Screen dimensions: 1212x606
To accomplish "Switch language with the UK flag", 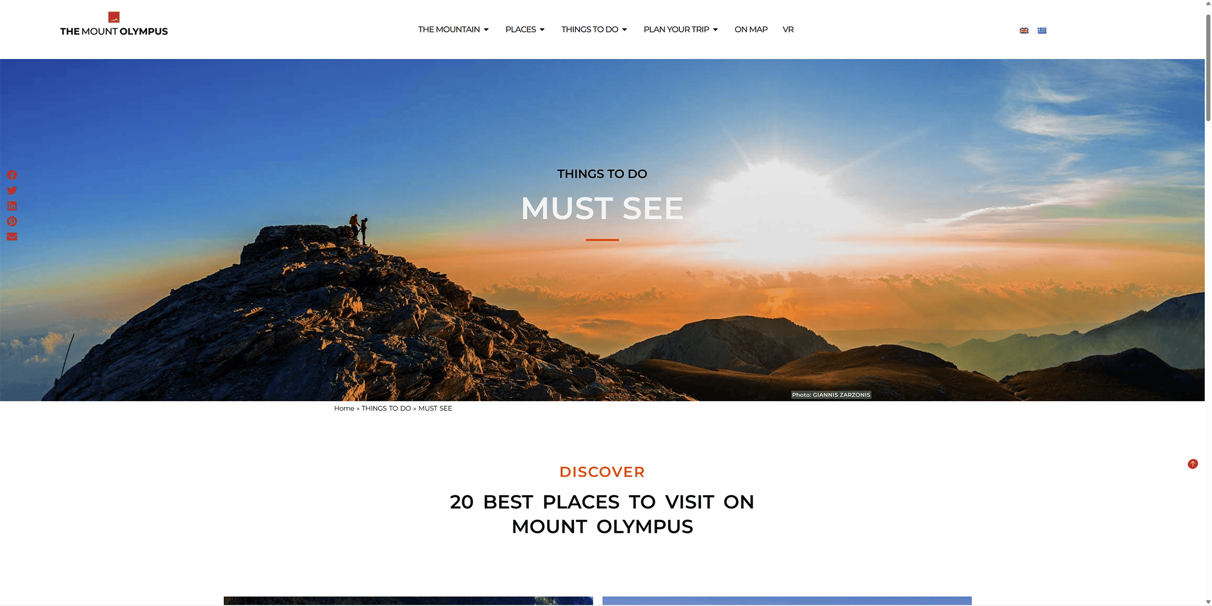I will 1024,31.
